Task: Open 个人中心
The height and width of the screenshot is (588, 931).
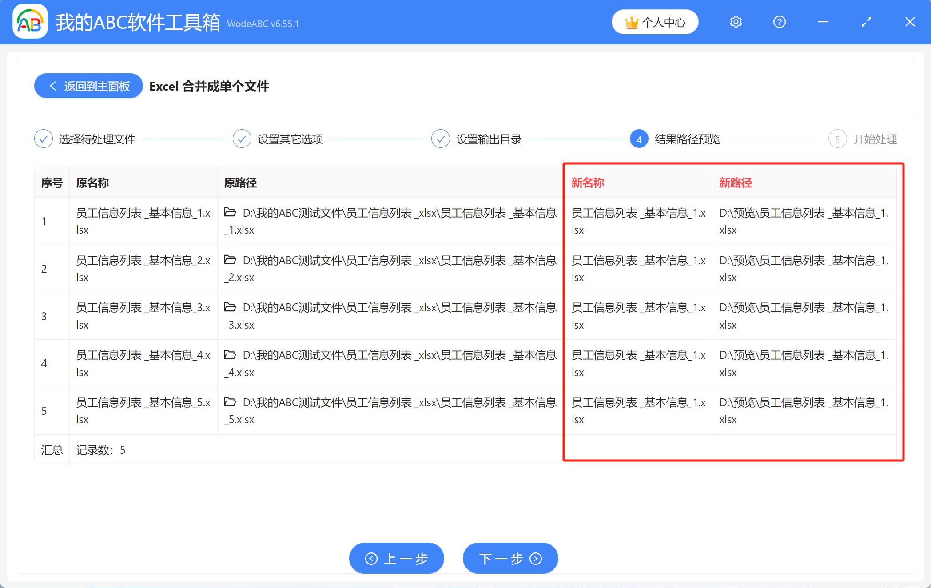Action: 655,21
